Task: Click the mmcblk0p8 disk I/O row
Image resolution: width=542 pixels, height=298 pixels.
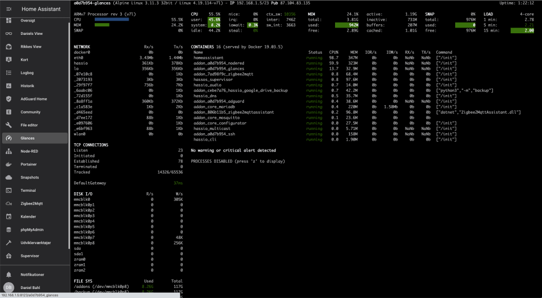Action: (128, 243)
